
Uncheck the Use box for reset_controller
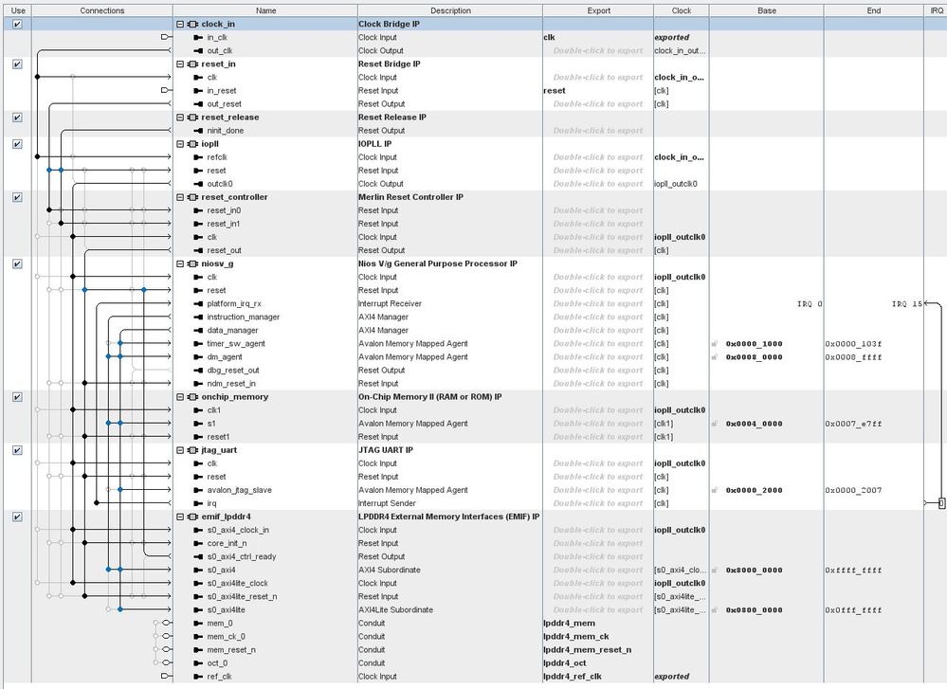[17, 197]
